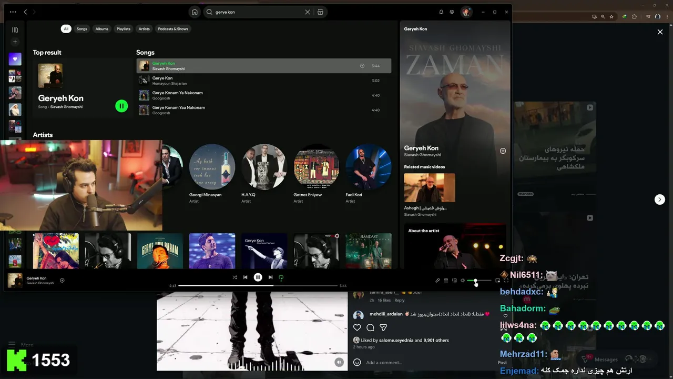Add now playing track to Liked Songs

coord(62,280)
